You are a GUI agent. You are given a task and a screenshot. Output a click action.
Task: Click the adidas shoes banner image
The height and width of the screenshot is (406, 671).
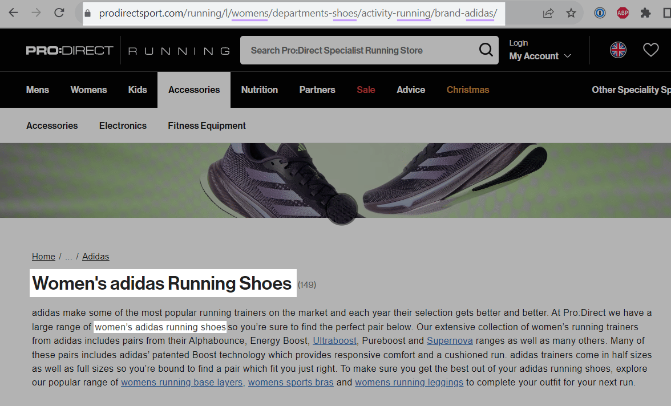pos(336,181)
